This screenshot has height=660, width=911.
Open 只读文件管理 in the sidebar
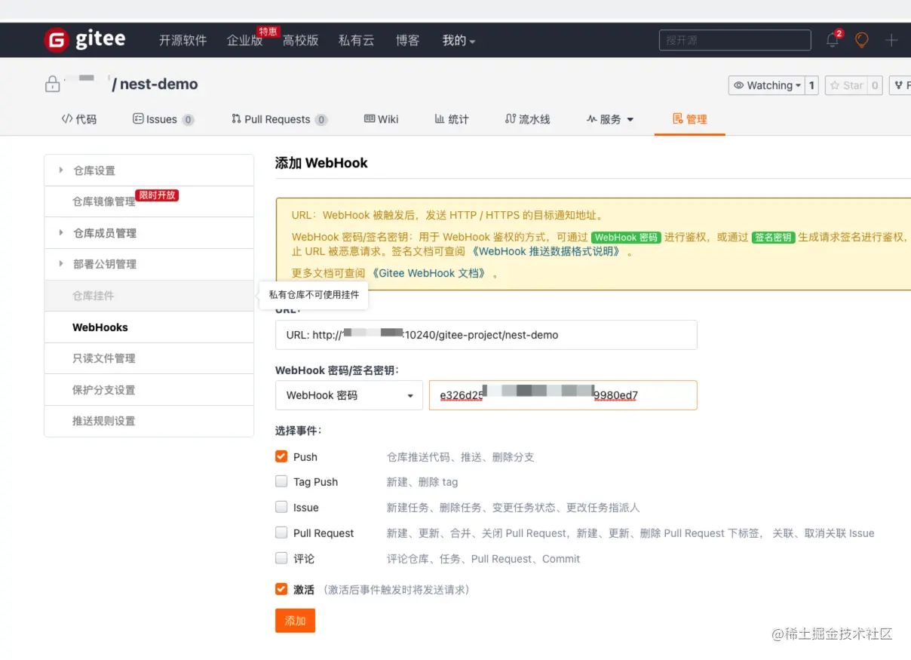pyautogui.click(x=149, y=358)
